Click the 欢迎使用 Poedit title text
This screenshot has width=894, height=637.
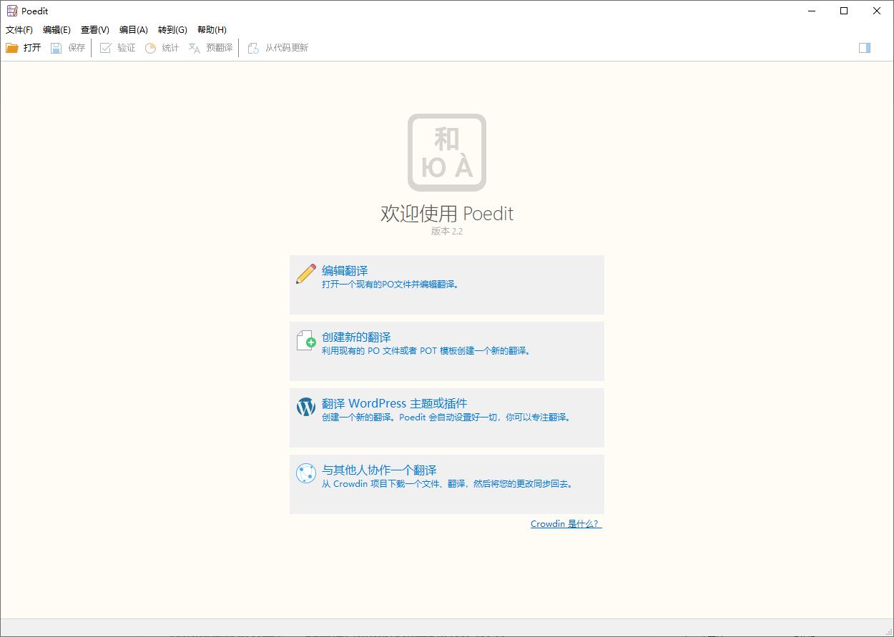point(447,214)
